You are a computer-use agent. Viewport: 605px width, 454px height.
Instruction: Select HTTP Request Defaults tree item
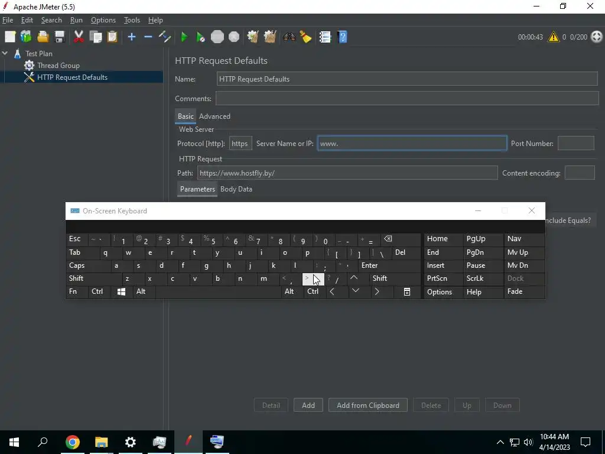point(72,77)
